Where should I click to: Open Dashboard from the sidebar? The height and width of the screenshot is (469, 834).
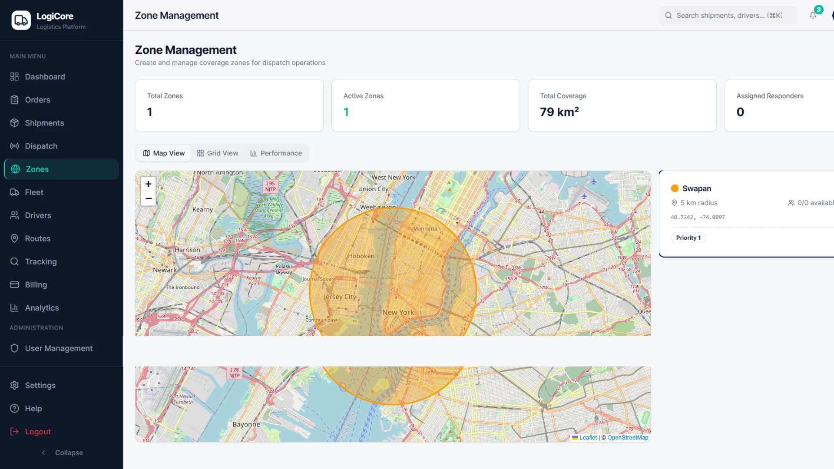pos(61,77)
